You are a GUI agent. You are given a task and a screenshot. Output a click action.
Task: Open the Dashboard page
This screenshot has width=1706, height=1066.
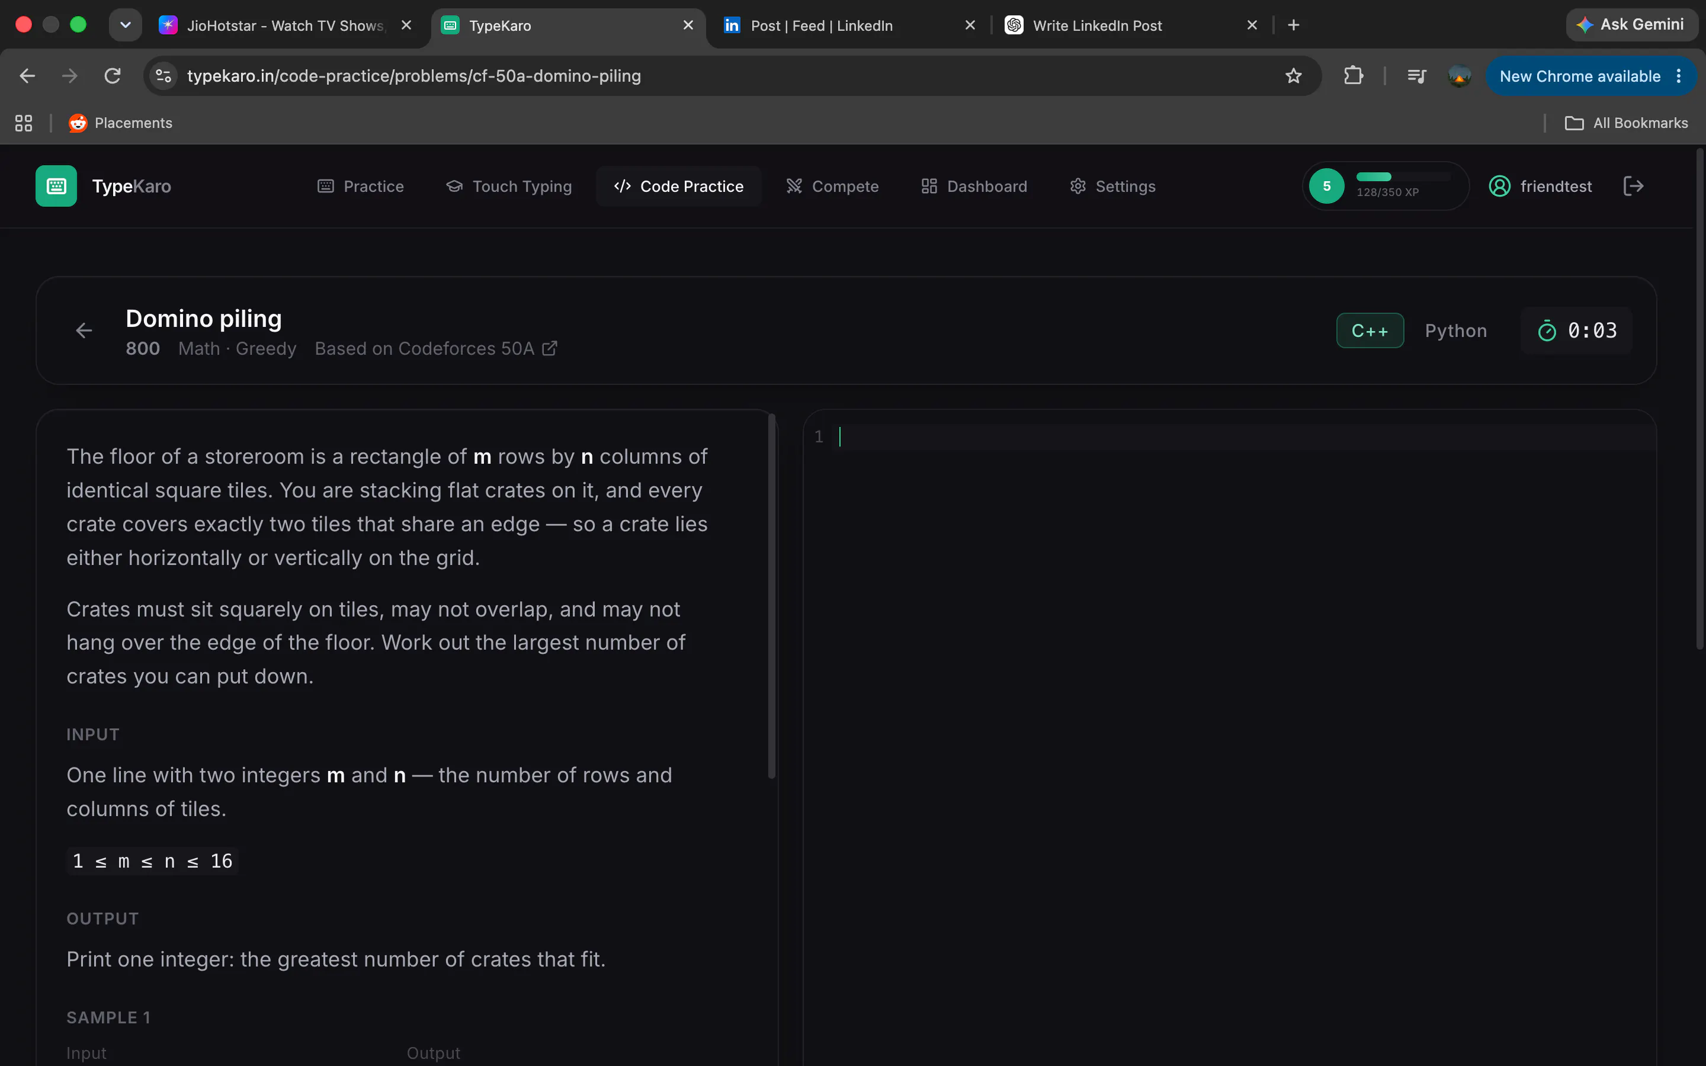point(974,186)
